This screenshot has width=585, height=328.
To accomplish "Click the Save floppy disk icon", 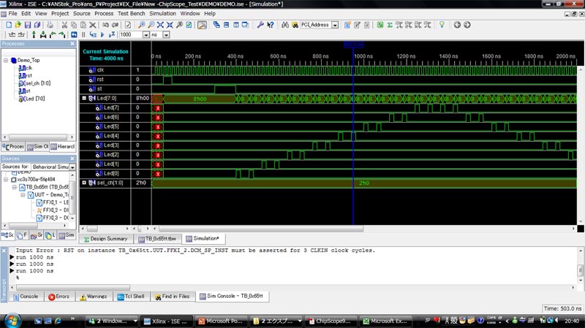I will tap(28, 25).
